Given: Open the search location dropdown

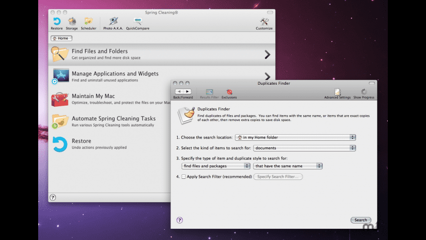Looking at the screenshot, I should (295, 137).
